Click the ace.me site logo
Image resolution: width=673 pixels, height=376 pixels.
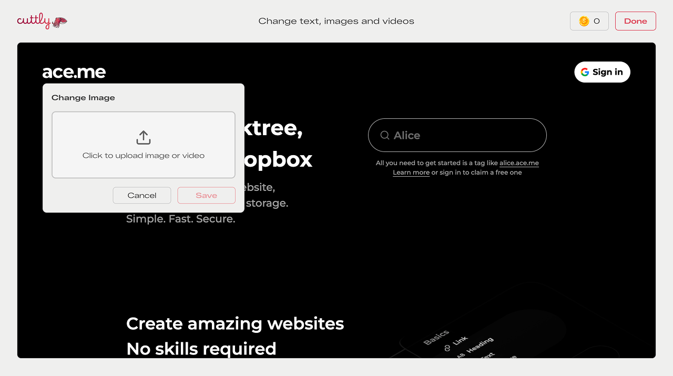74,72
